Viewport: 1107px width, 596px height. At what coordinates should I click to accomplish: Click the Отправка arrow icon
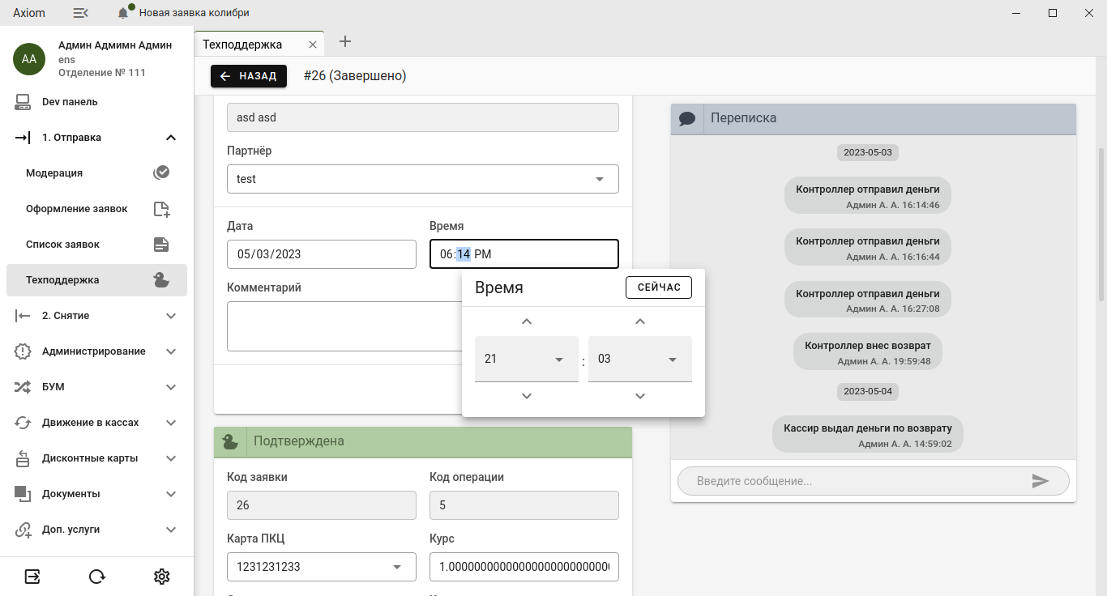[23, 138]
